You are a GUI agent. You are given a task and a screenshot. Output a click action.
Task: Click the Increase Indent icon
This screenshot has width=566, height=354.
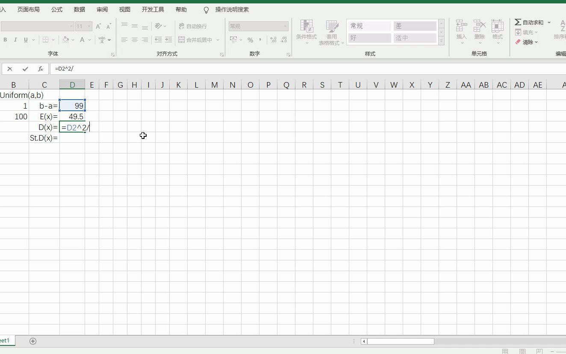(x=168, y=40)
